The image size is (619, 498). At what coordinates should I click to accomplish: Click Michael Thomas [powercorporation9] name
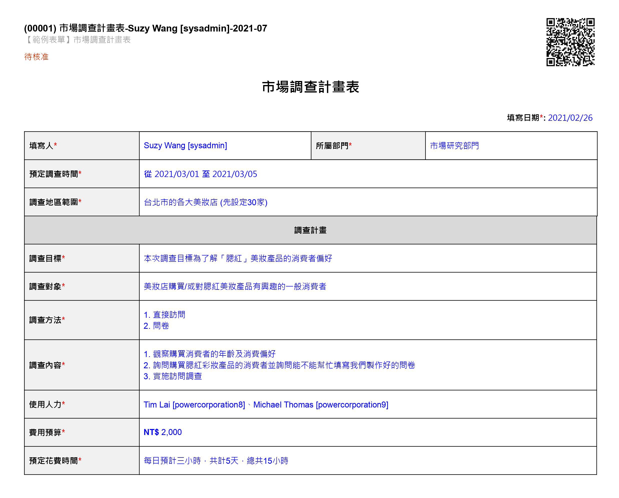pyautogui.click(x=320, y=405)
